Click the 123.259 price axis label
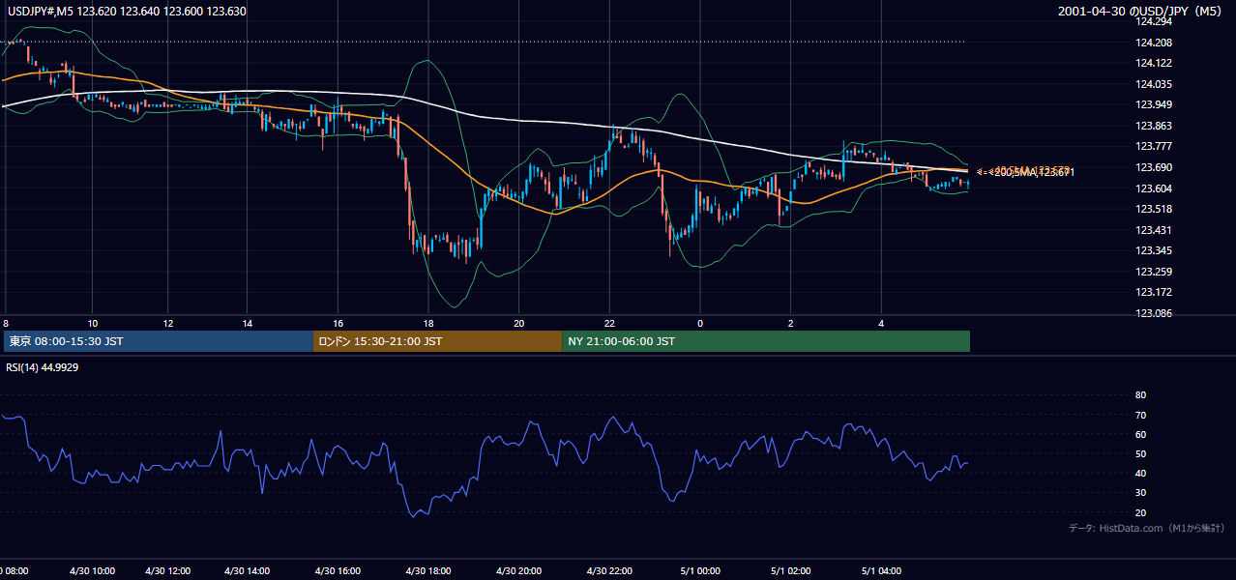The image size is (1236, 580). tap(1154, 272)
